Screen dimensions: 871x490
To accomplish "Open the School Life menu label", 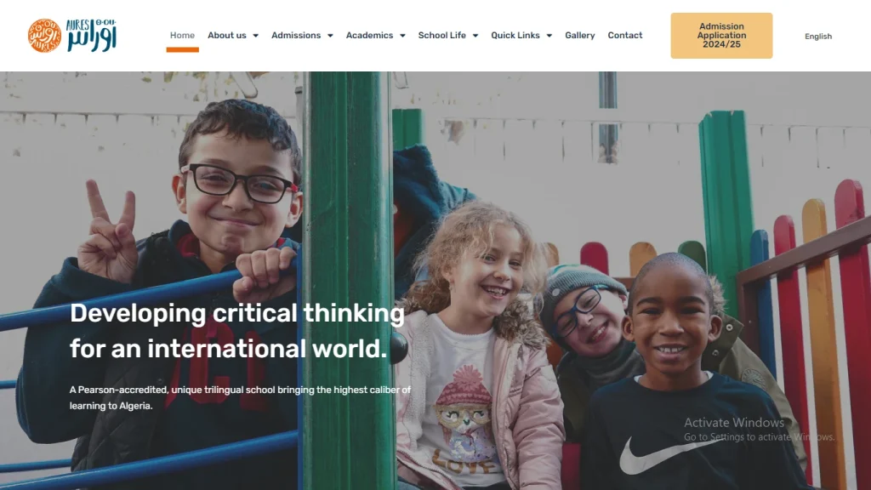I will tap(442, 35).
